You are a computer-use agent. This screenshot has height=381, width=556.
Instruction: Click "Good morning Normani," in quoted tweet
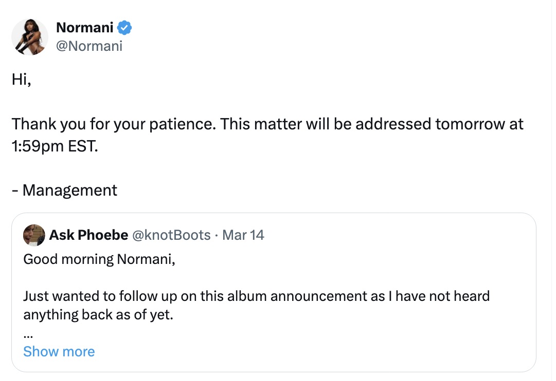[x=99, y=259]
